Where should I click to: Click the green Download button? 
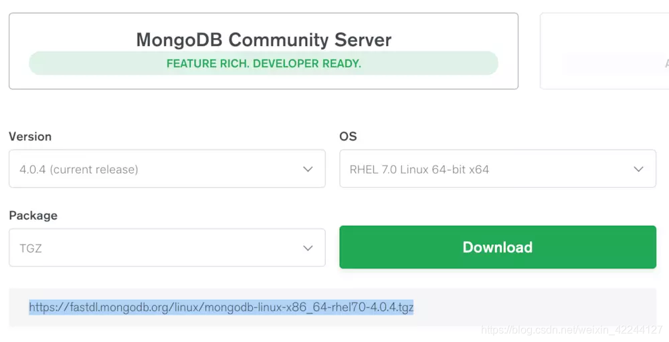point(498,247)
